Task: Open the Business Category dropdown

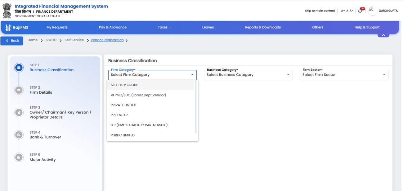Action: (248, 75)
